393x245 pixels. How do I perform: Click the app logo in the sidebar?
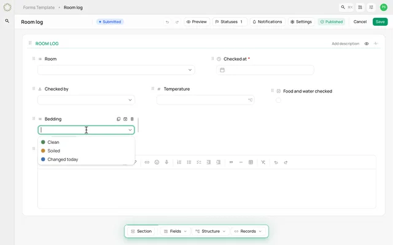(7, 7)
